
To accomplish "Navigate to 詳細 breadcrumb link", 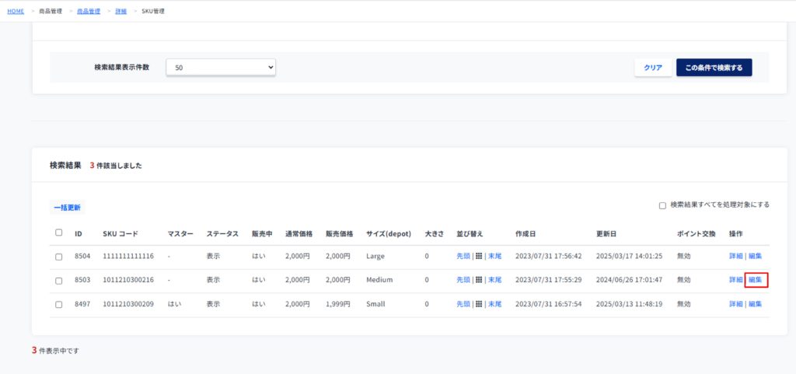I will 120,12.
